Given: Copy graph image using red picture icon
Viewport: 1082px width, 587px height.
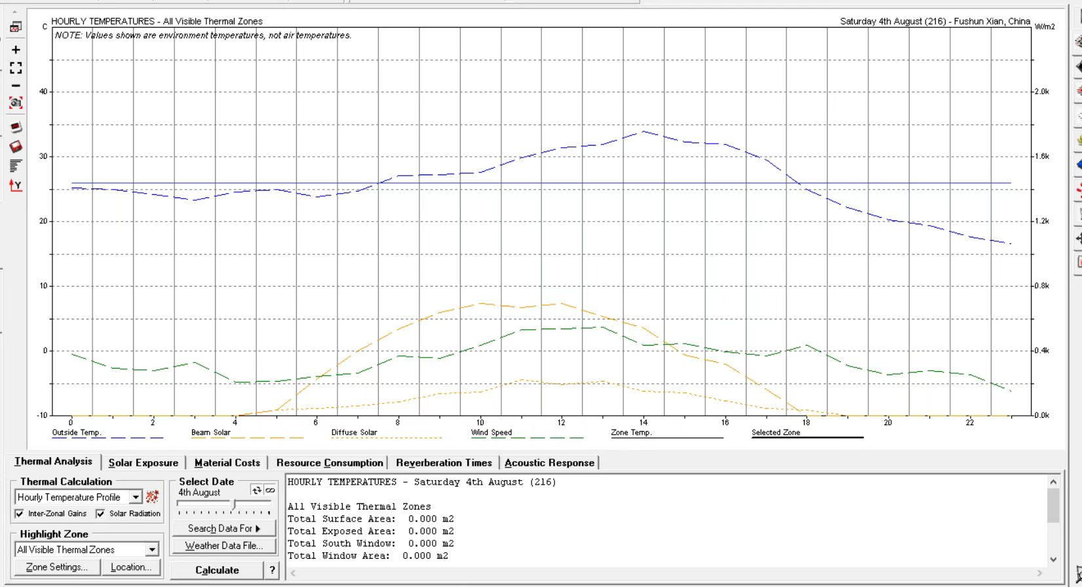Looking at the screenshot, I should (x=16, y=127).
